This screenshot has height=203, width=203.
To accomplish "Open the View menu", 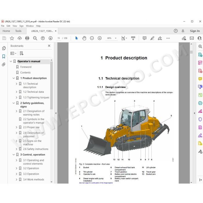I will coord(15,26).
